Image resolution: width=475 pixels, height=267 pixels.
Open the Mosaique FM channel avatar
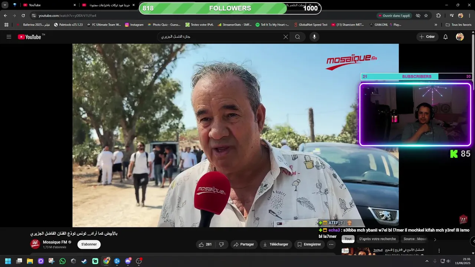click(x=35, y=244)
